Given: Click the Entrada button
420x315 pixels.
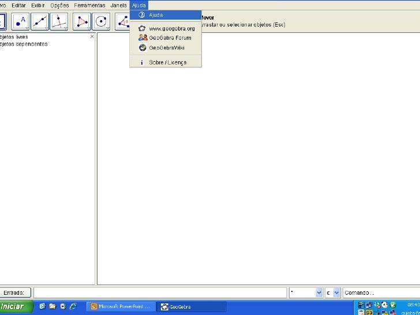Looking at the screenshot, I should point(15,292).
